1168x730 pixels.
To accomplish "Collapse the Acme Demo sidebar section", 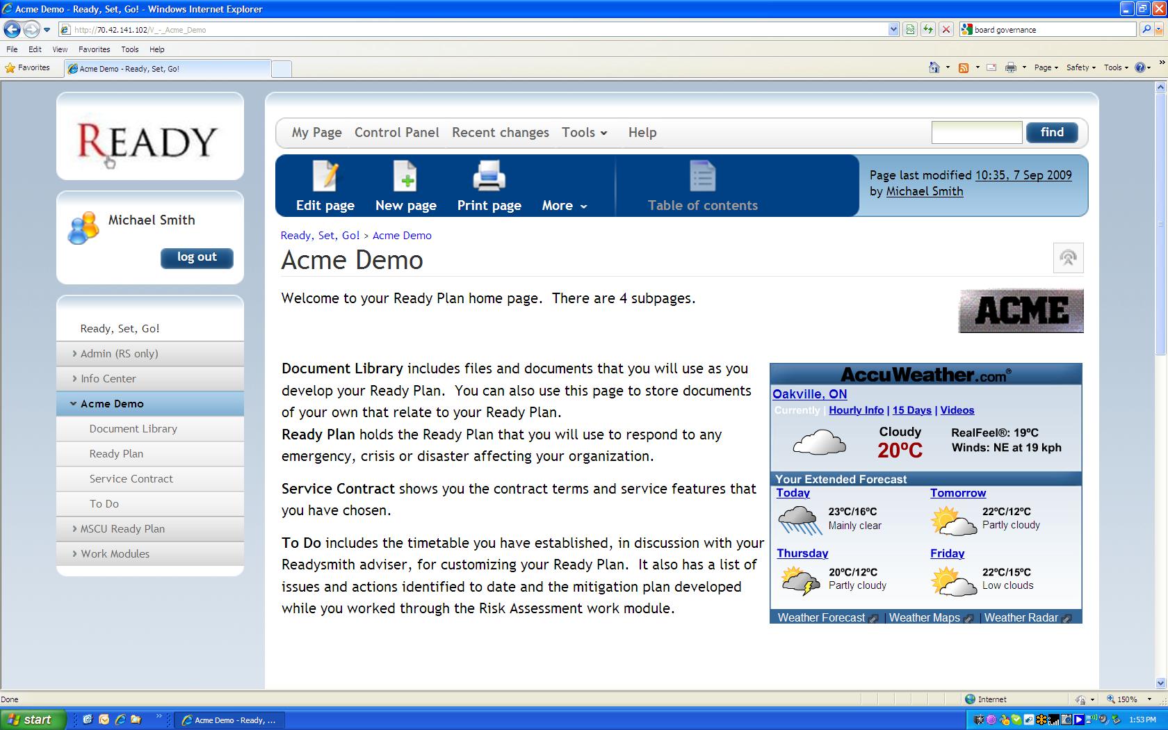I will (74, 404).
